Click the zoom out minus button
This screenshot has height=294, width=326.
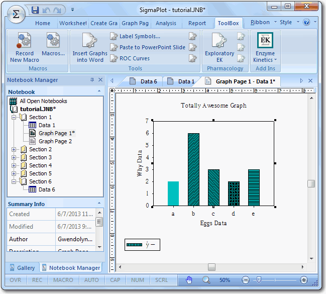pyautogui.click(x=245, y=280)
